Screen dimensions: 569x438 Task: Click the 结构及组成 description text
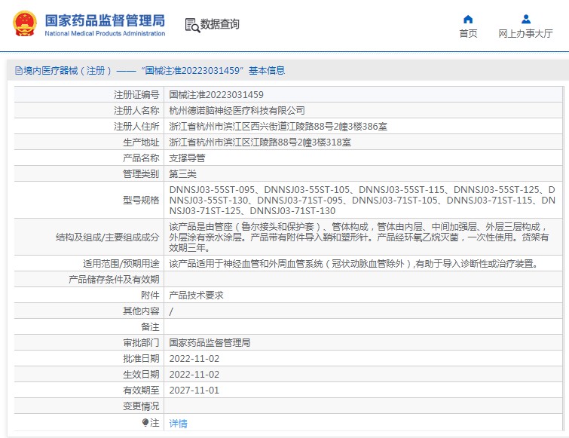[x=359, y=237]
